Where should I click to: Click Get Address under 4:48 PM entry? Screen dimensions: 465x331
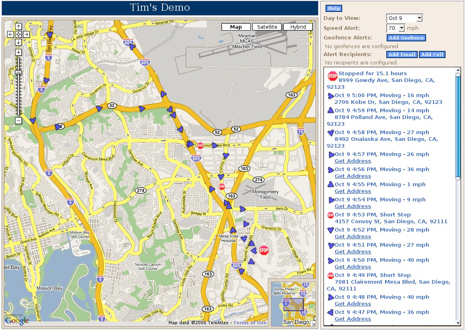(353, 304)
